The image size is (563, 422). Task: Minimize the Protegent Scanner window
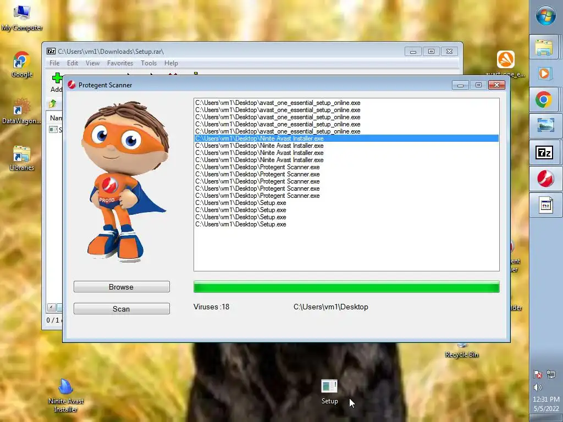tap(460, 85)
